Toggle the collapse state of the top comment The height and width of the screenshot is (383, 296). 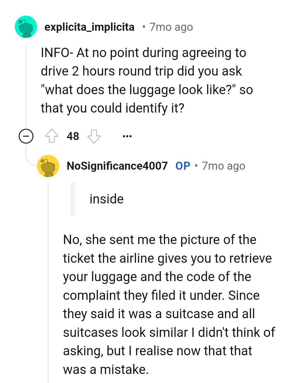pyautogui.click(x=25, y=136)
